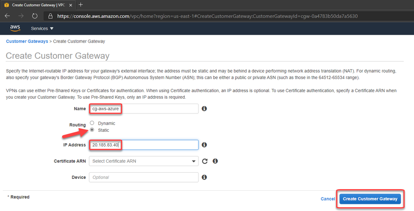Cancel customer gateway creation
This screenshot has width=414, height=211.
tap(327, 199)
